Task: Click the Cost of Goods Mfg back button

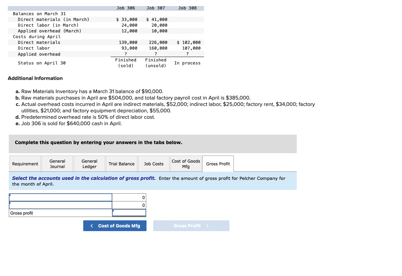Action: [x=115, y=226]
